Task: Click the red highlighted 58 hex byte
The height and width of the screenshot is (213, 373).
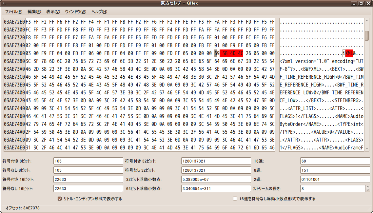Action: tap(225, 53)
